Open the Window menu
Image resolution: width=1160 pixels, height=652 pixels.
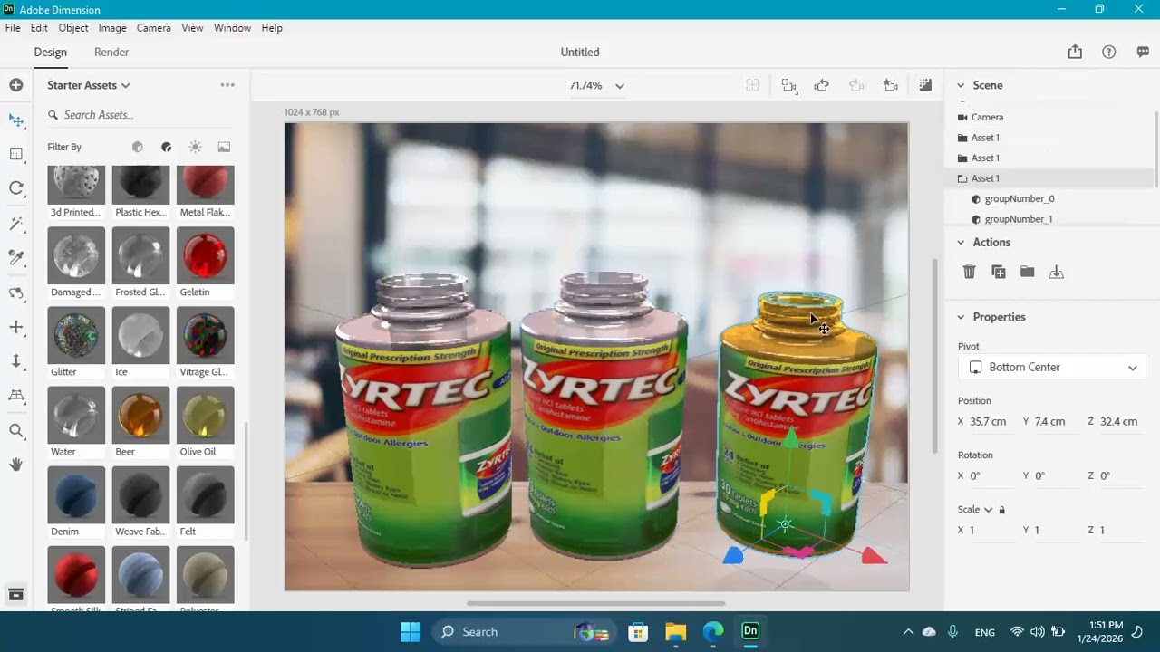(232, 28)
